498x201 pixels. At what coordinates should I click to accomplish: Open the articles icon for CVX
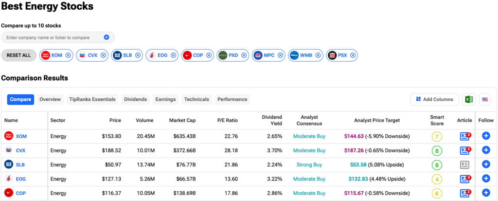(465, 150)
